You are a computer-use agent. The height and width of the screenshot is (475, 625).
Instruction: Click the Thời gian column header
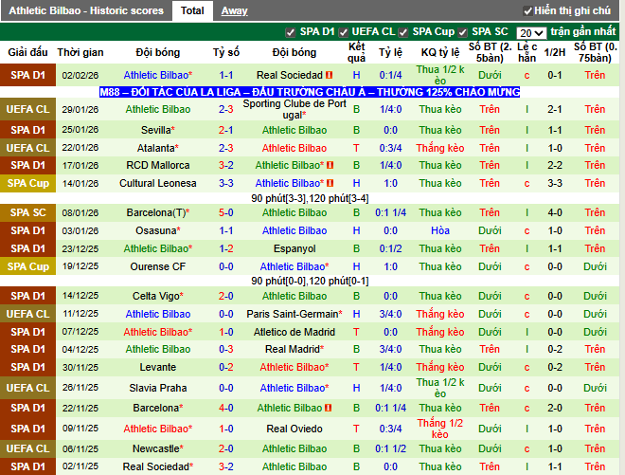point(80,52)
